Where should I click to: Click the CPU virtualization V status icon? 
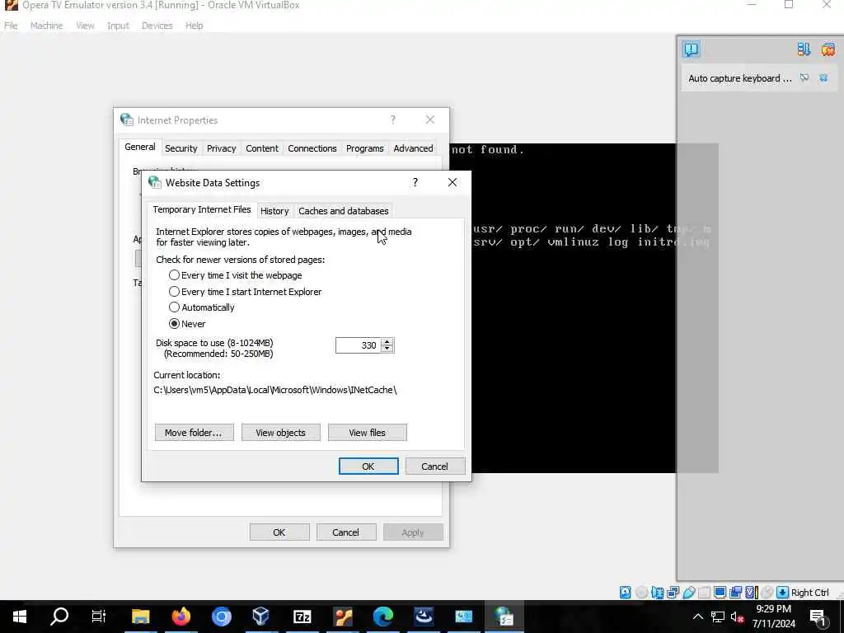tap(750, 592)
